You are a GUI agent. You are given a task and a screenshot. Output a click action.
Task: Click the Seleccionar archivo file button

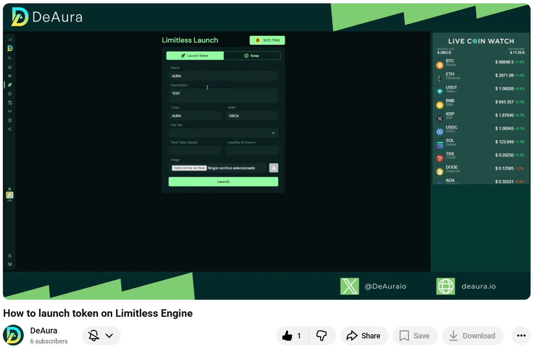coord(189,168)
